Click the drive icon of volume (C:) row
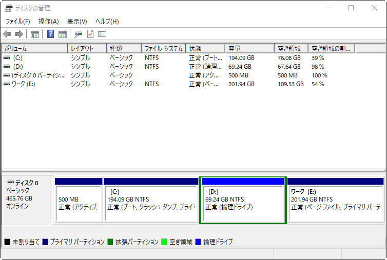The height and width of the screenshot is (260, 387). pyautogui.click(x=7, y=58)
